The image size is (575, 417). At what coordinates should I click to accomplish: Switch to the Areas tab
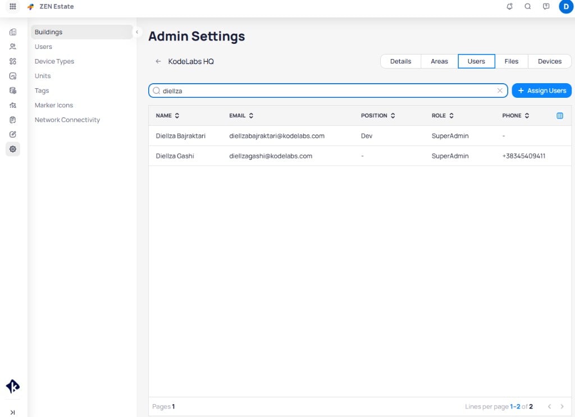pos(439,61)
